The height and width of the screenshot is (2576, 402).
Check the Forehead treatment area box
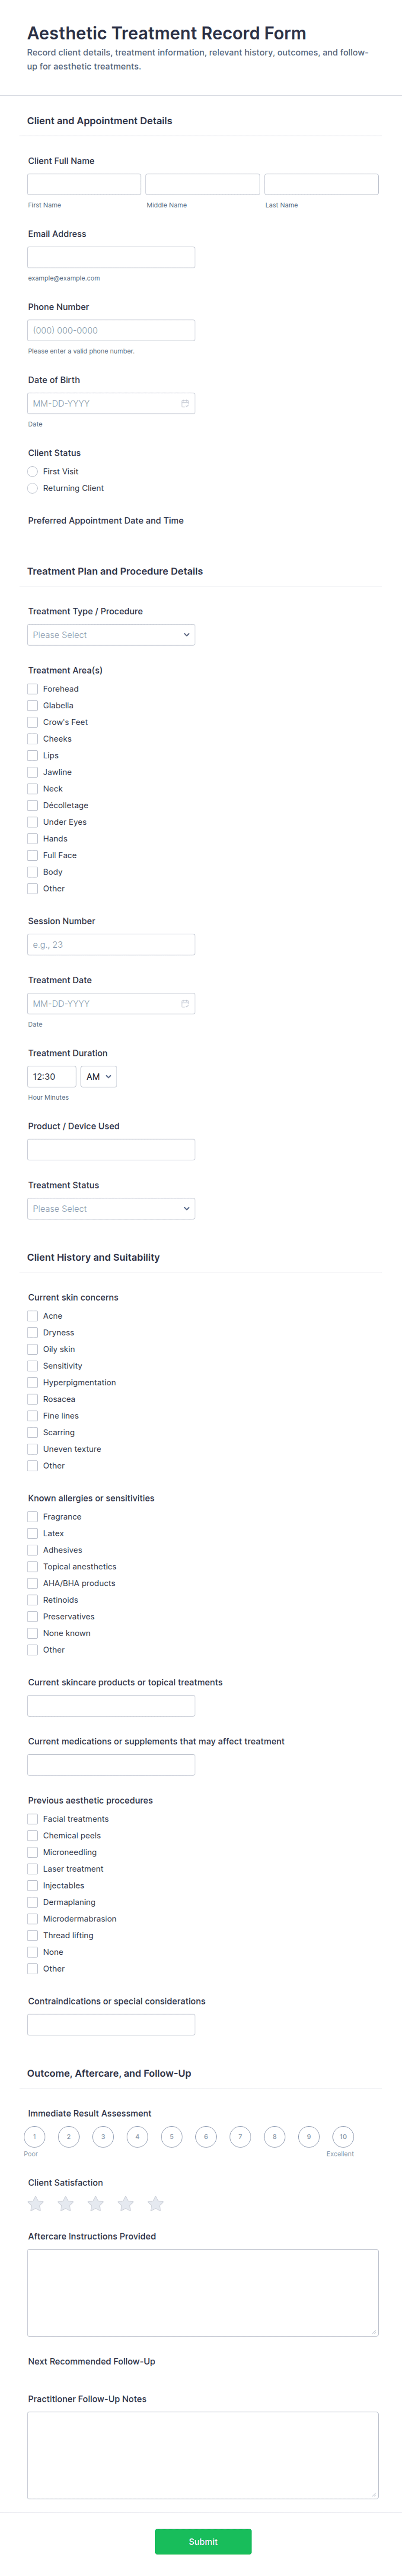(x=33, y=689)
